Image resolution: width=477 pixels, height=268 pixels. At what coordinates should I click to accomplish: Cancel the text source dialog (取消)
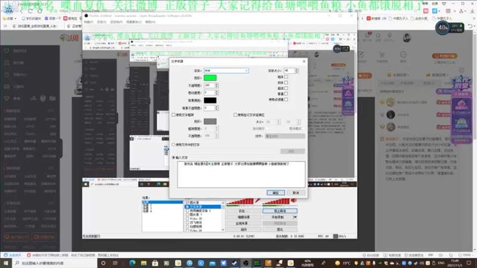296,192
